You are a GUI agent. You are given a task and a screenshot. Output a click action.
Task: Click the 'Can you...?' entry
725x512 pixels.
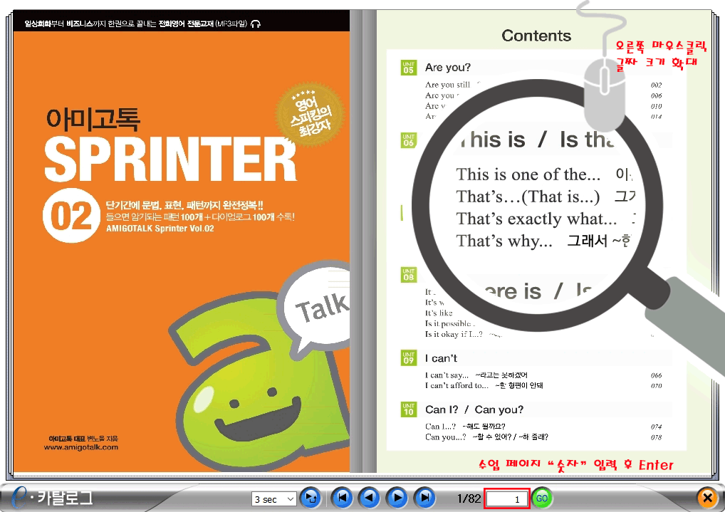tap(486, 437)
